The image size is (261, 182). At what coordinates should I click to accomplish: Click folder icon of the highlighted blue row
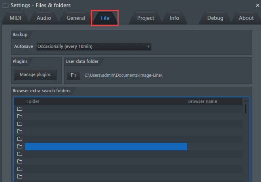tap(20, 146)
